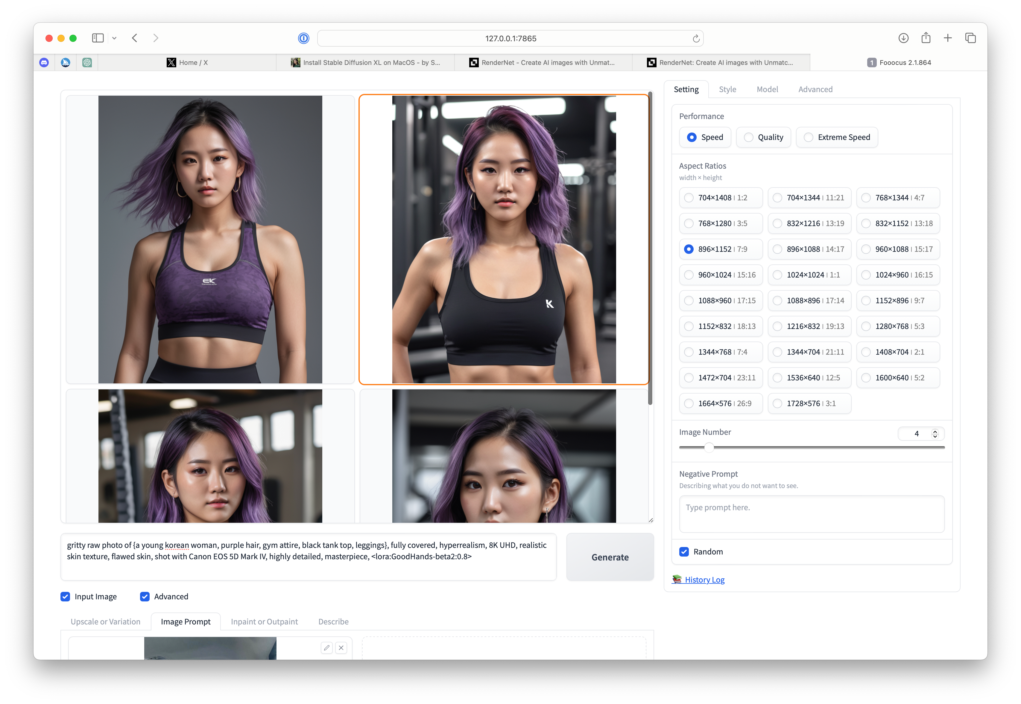This screenshot has width=1021, height=704.
Task: Toggle the Safari sidebar icon
Action: (x=98, y=38)
